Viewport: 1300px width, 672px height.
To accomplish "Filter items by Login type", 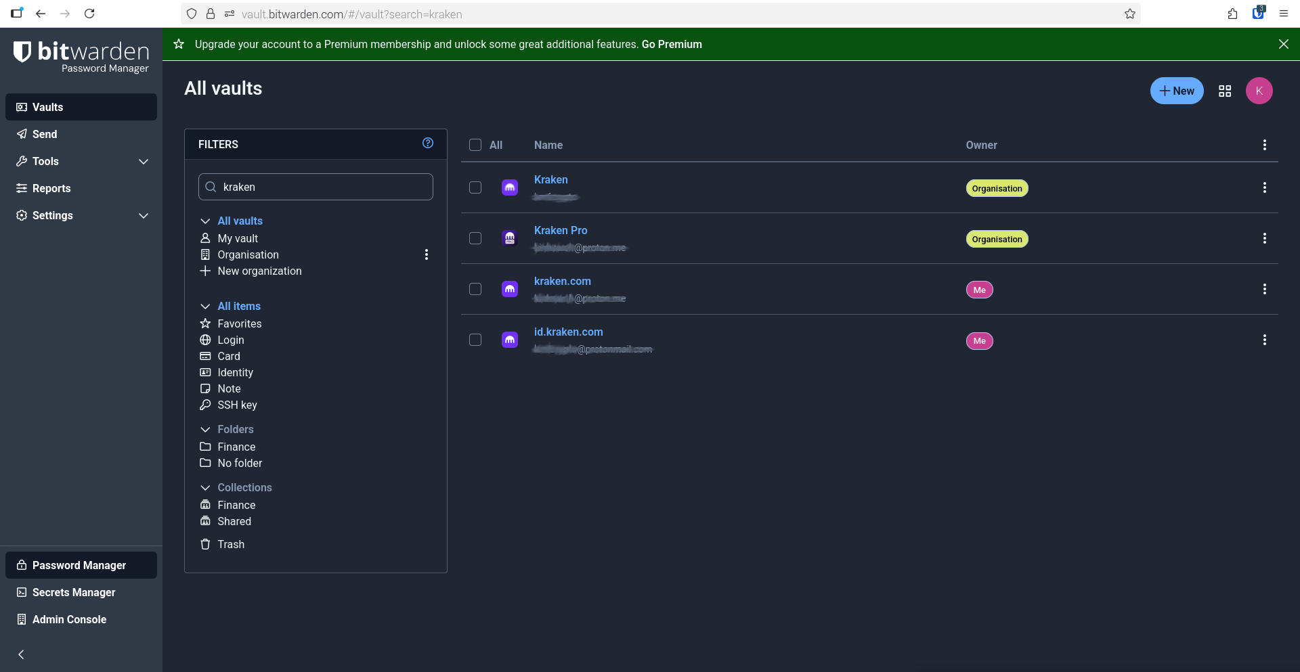I will pos(231,340).
